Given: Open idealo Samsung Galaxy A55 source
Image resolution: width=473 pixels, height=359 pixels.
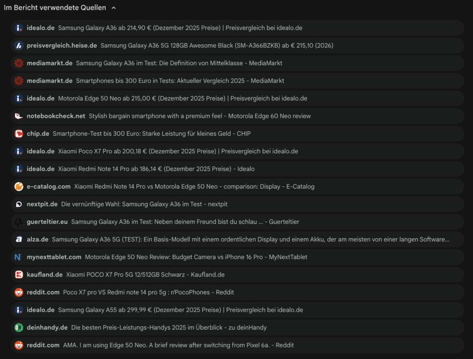Looking at the screenshot, I should 180,310.
